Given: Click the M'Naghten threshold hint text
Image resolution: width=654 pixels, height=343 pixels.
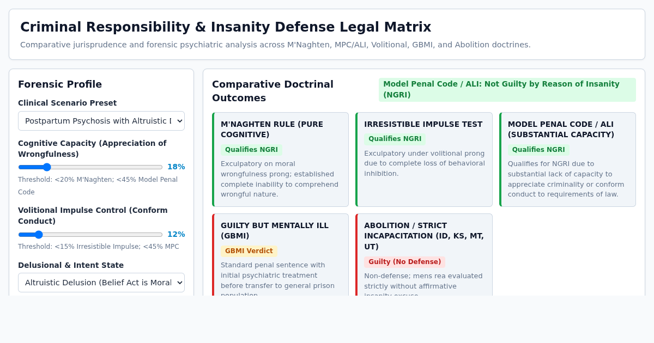Looking at the screenshot, I should click(x=98, y=186).
